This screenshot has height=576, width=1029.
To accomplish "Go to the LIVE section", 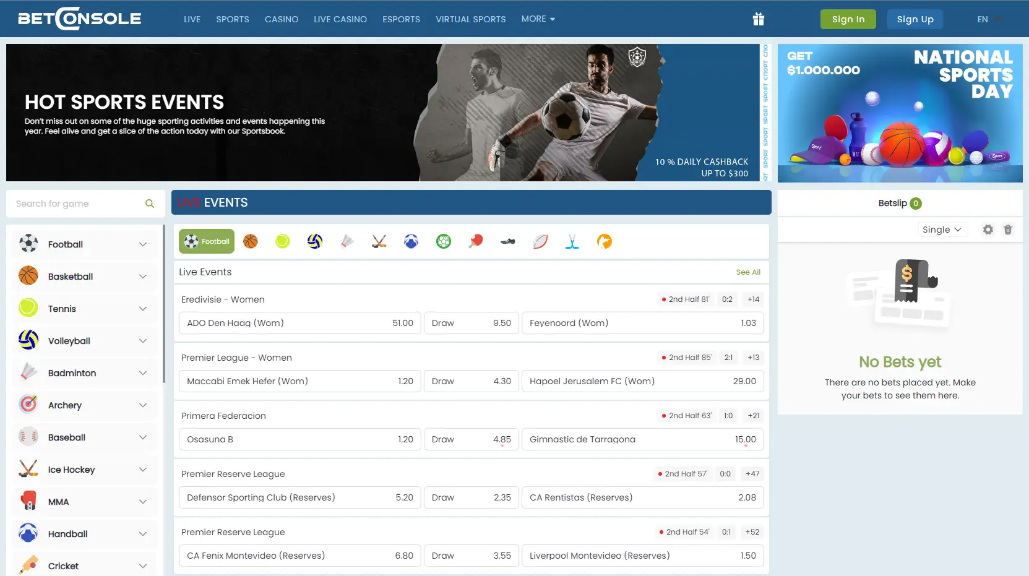I will point(192,19).
